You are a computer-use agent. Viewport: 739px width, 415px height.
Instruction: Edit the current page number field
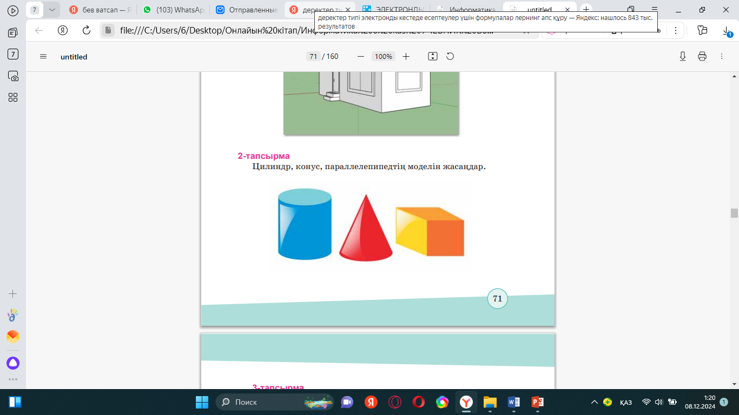(313, 56)
